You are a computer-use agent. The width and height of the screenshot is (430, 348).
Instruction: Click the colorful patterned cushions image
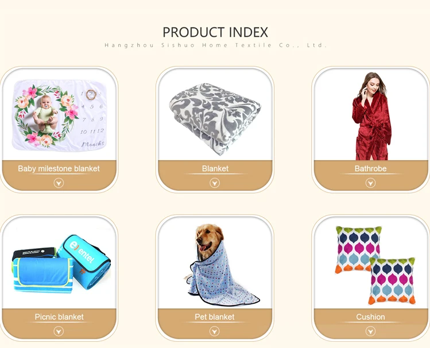pyautogui.click(x=375, y=265)
